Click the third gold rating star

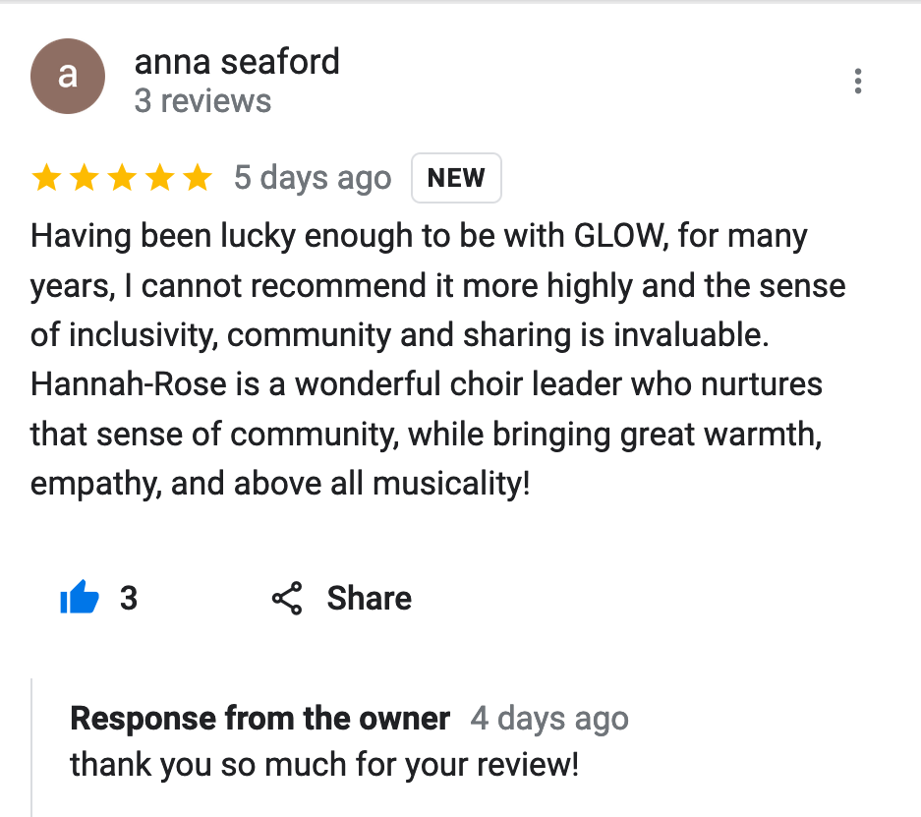(x=122, y=179)
